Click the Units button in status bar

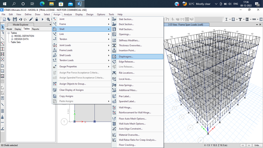[257, 145]
